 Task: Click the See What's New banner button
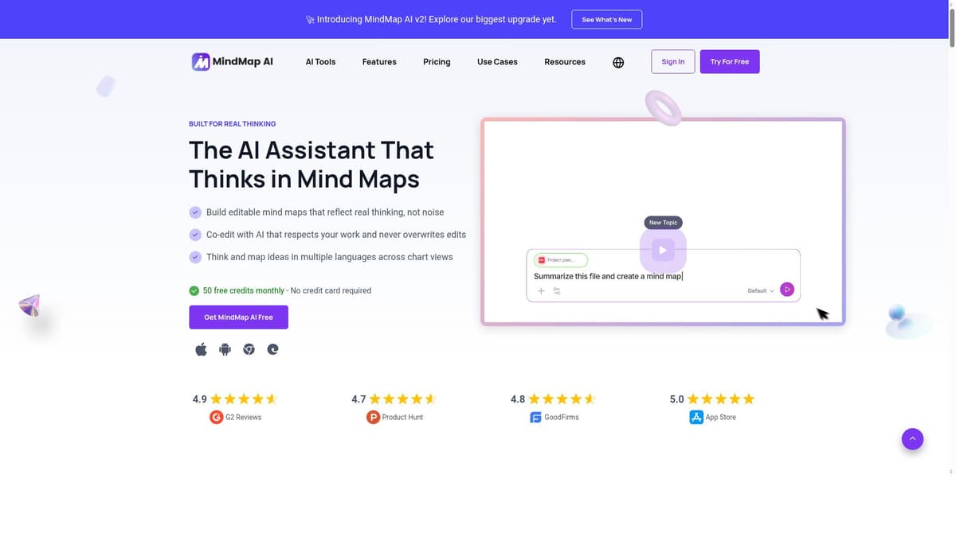point(606,19)
